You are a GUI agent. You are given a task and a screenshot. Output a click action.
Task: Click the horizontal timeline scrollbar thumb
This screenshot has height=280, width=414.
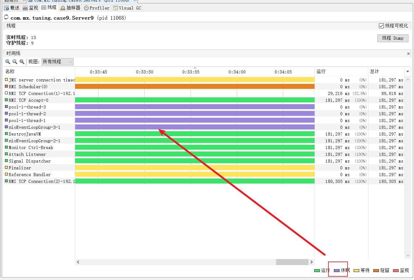tap(292, 262)
